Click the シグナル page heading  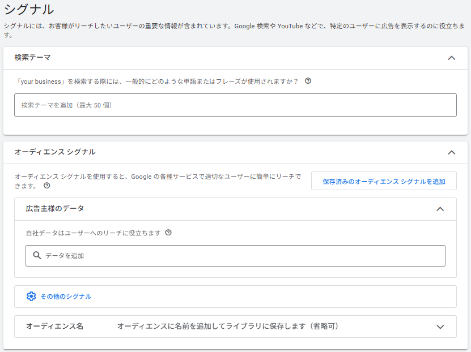[29, 9]
